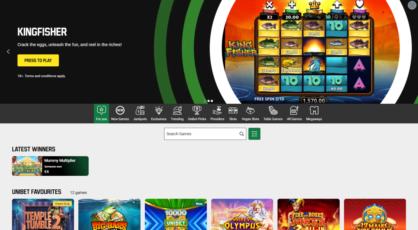Click the screenshot capture icon top-right
Viewport: 418px width, 230px height.
tap(412, 5)
